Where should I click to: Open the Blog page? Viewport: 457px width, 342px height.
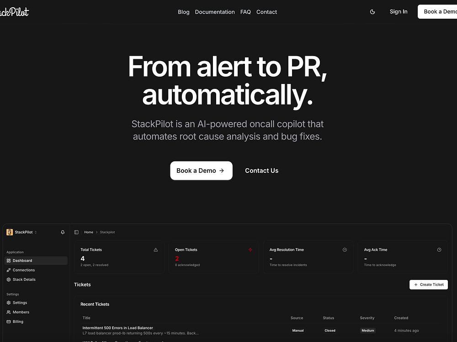pos(184,12)
